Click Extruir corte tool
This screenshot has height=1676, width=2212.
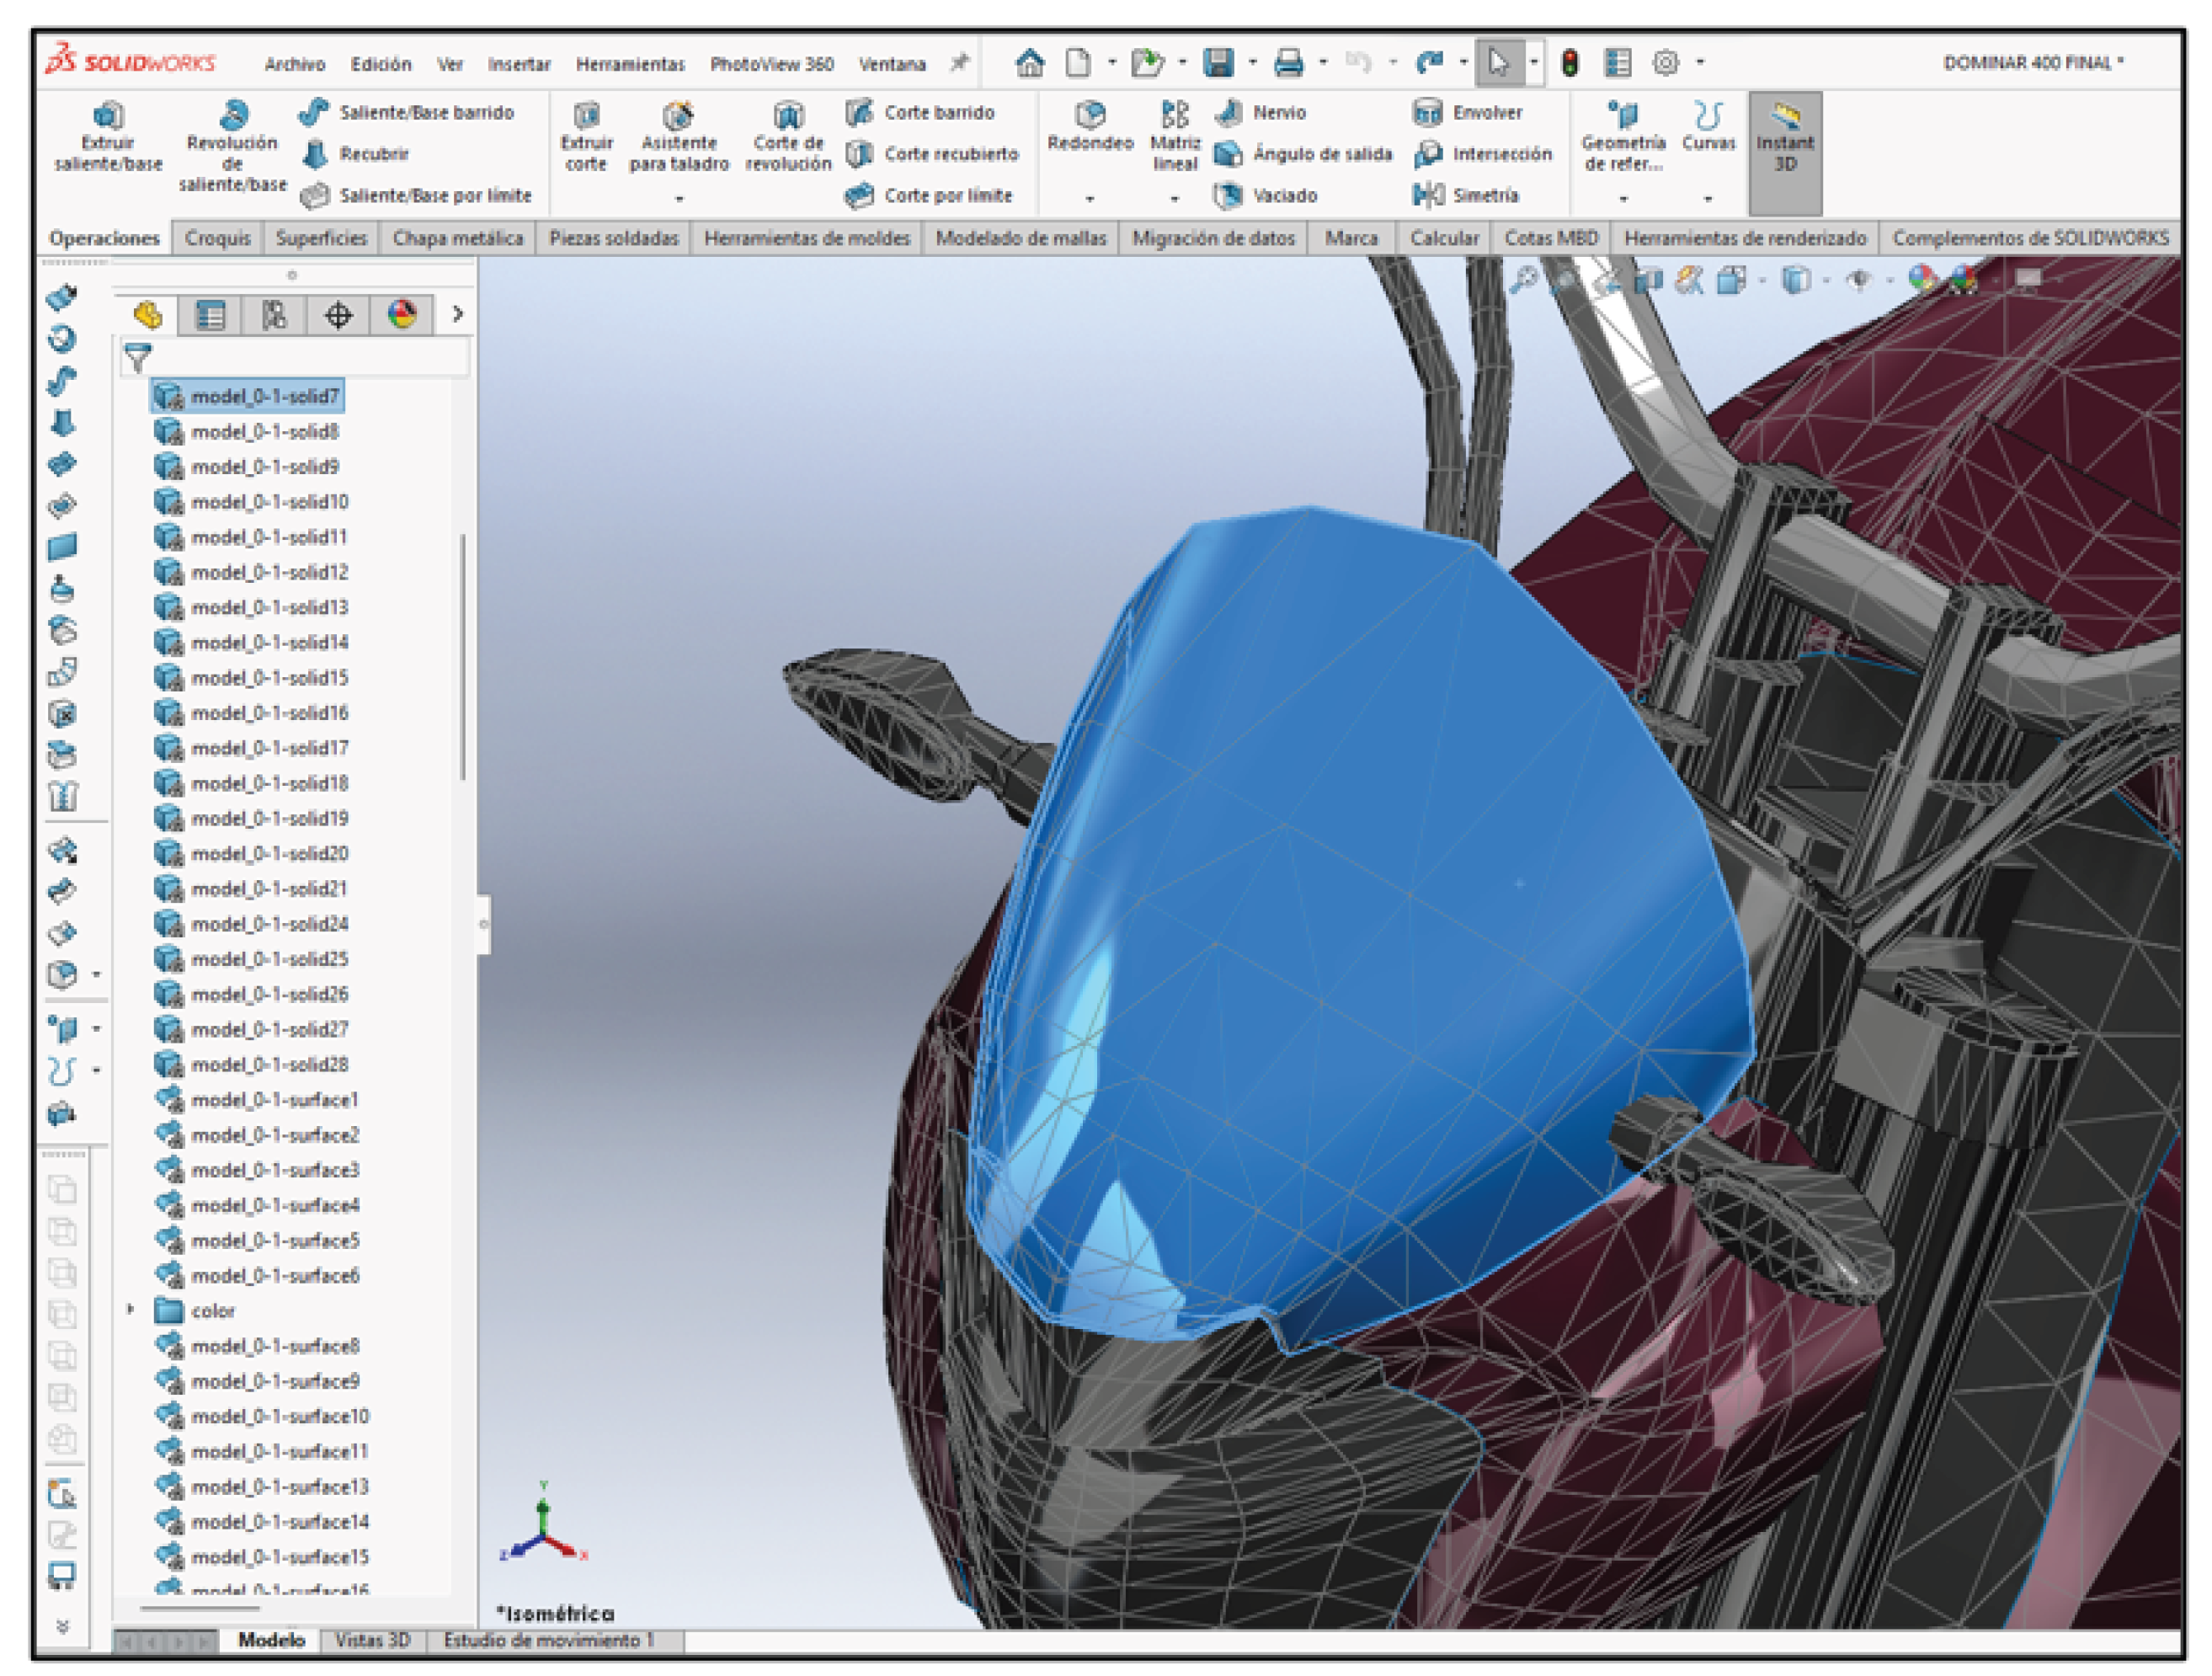(586, 137)
